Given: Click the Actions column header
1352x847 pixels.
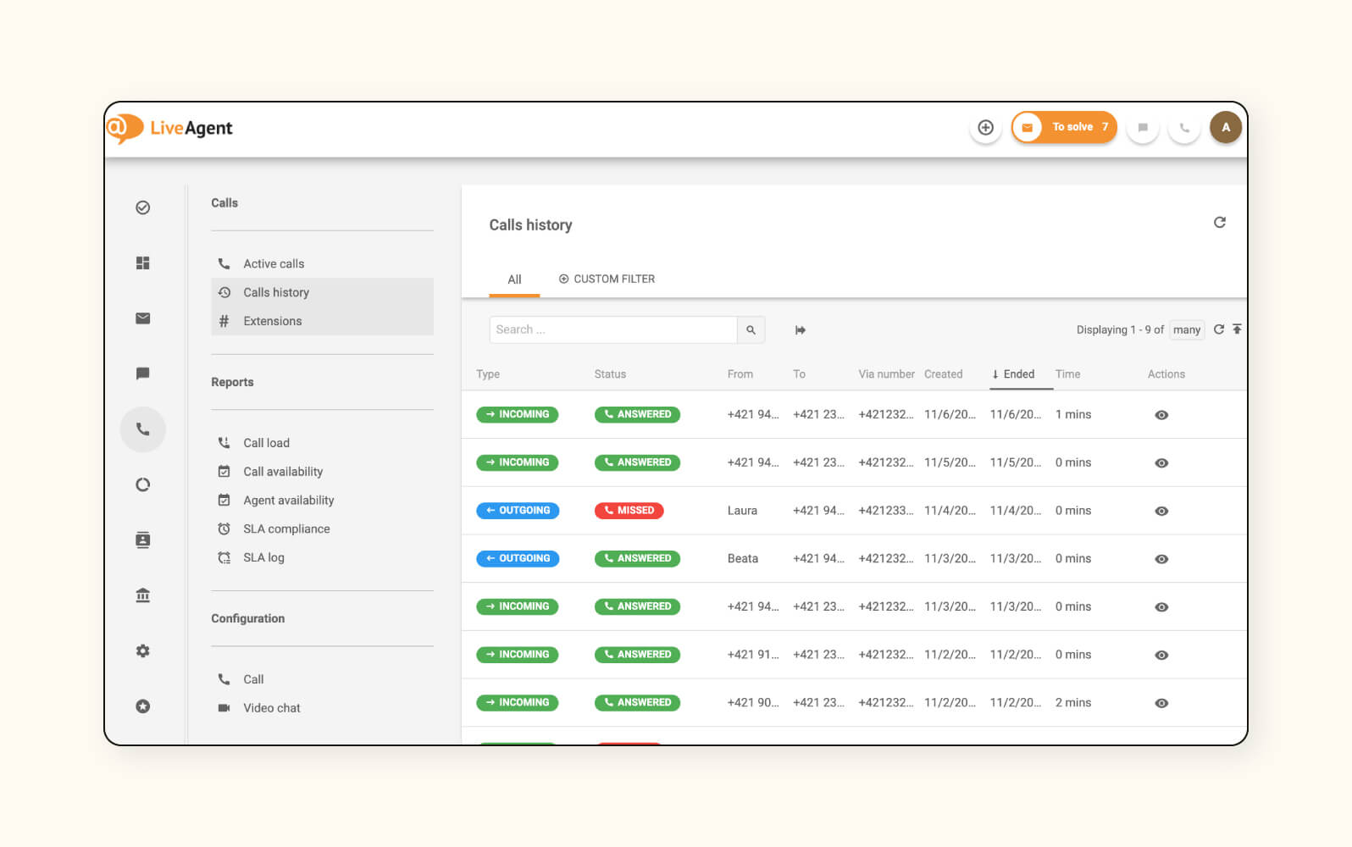Looking at the screenshot, I should pos(1166,374).
